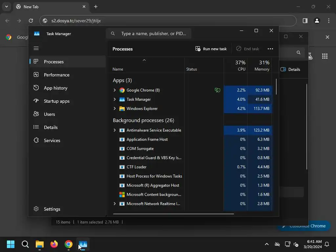The height and width of the screenshot is (252, 336).
Task: Click the Settings gear icon in sidebar
Action: pos(36,209)
